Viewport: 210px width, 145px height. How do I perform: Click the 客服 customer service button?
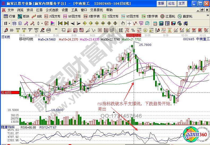(x=161, y=3)
